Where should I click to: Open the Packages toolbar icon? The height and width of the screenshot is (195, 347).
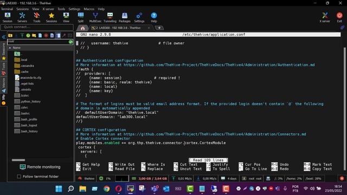(x=125, y=17)
